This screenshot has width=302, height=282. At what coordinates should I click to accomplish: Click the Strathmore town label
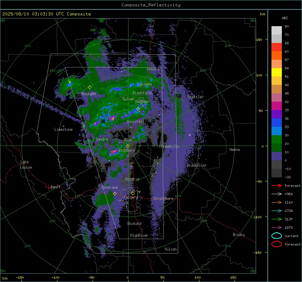(x=163, y=199)
